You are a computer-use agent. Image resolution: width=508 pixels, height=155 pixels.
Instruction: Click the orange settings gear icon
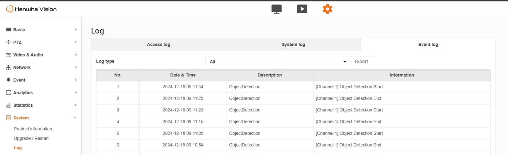click(x=327, y=9)
